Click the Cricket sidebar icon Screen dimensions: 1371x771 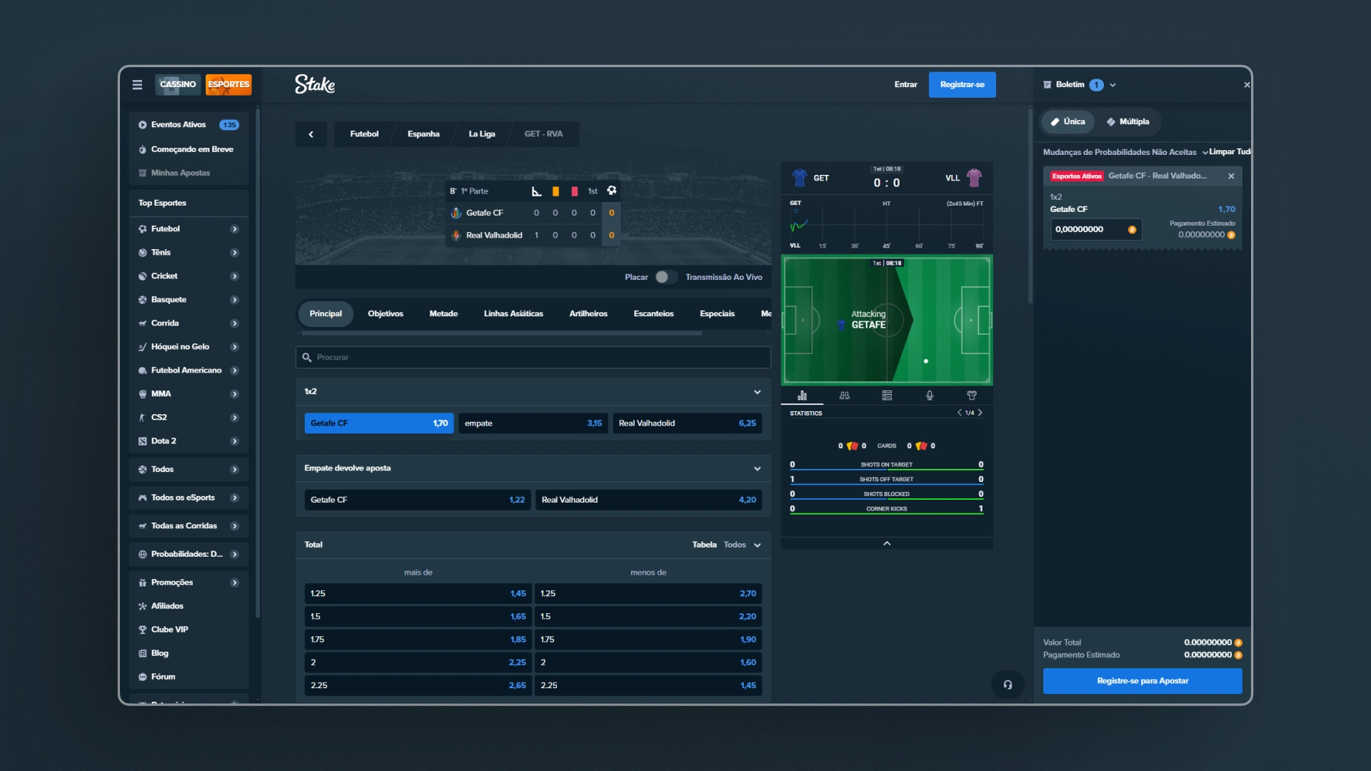click(x=142, y=276)
